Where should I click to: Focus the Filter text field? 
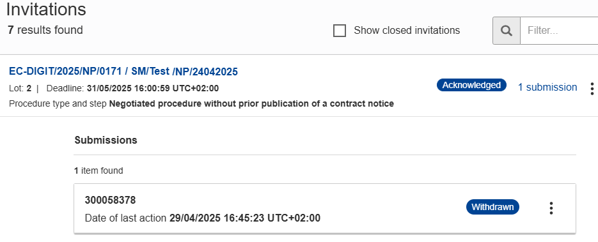point(559,31)
